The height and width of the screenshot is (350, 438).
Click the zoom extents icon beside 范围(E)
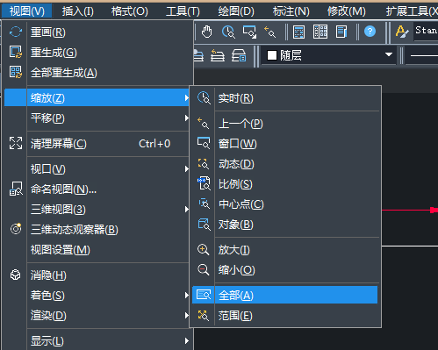203,316
